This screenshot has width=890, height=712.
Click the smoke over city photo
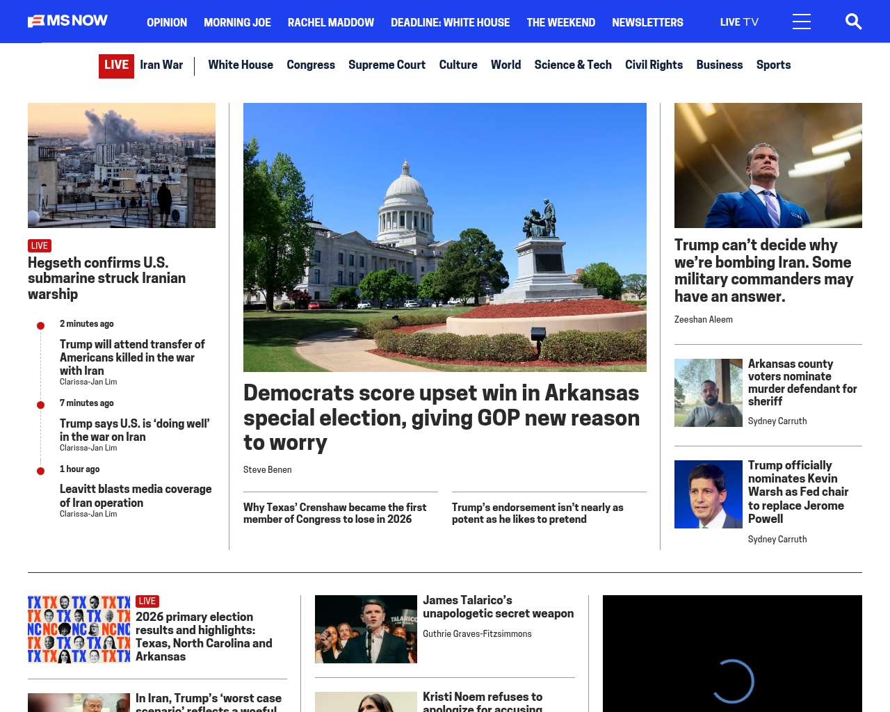122,165
